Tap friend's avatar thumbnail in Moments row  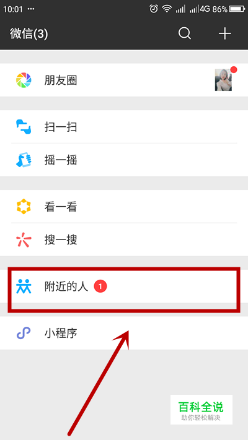pos(224,80)
